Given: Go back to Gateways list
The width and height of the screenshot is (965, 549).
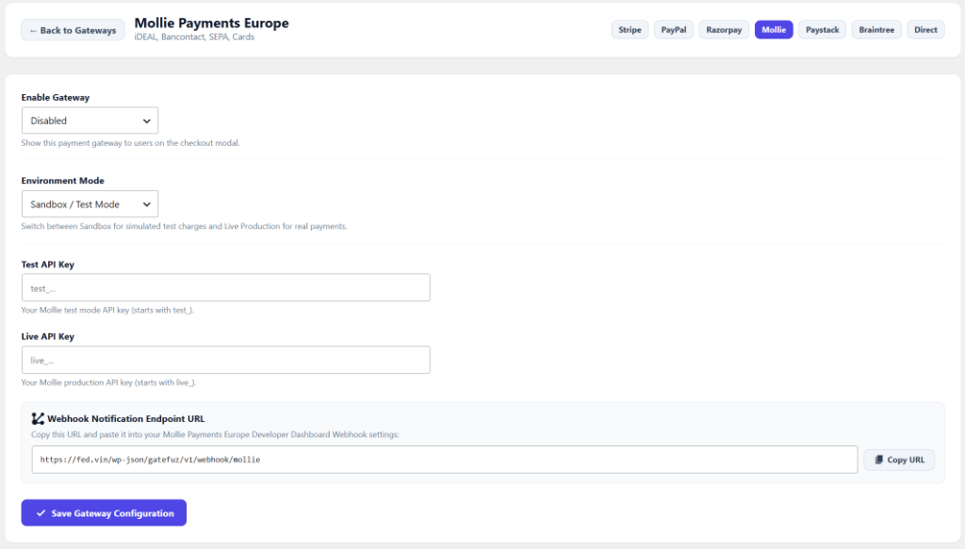Looking at the screenshot, I should coord(73,30).
